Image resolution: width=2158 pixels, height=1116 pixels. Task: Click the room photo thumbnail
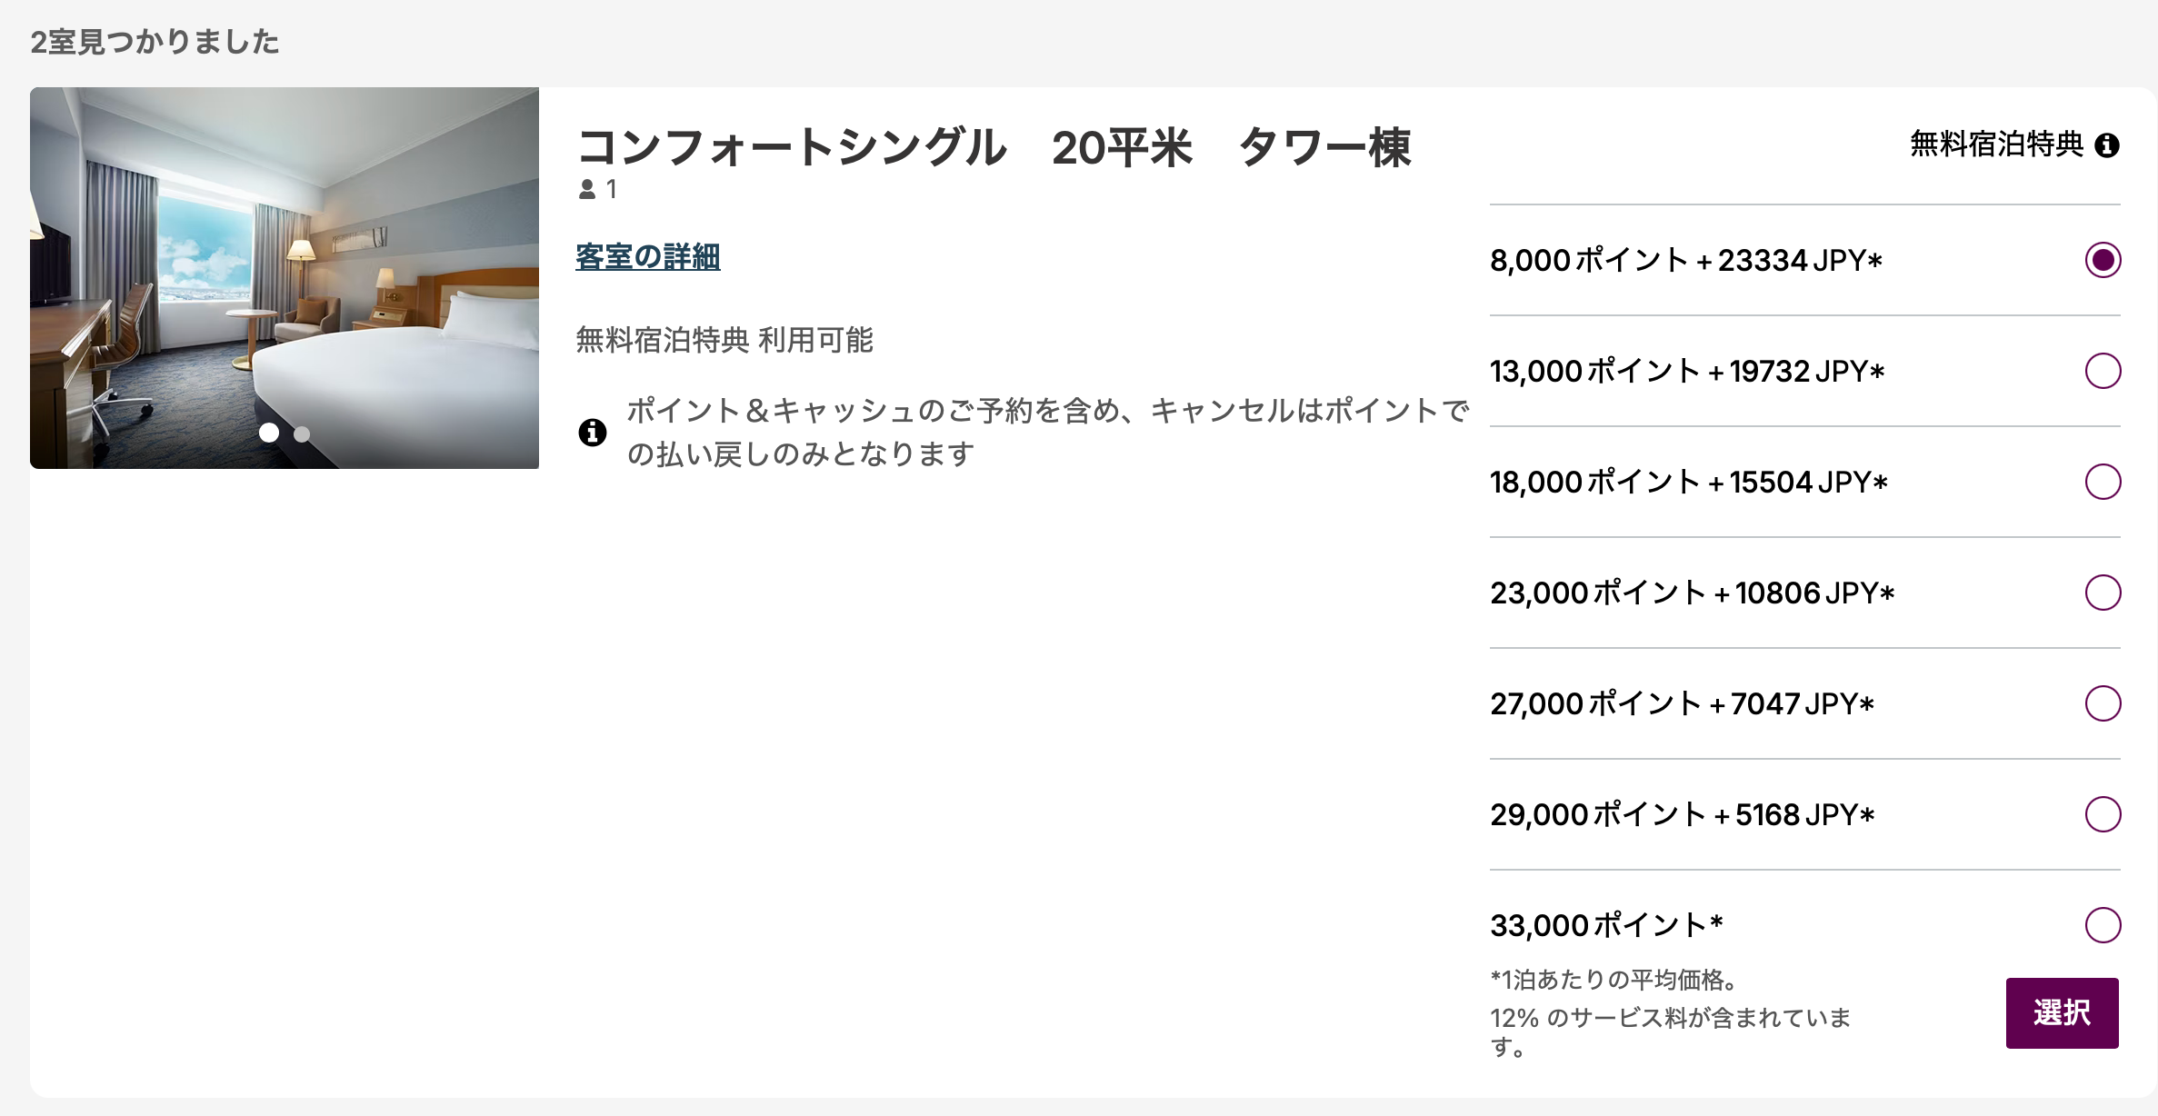coord(285,277)
